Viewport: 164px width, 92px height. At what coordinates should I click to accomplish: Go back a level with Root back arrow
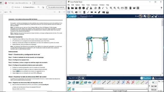coord(141,16)
